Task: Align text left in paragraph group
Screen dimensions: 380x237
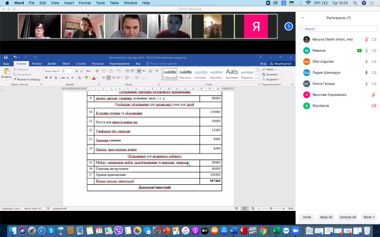Action: click(x=104, y=78)
